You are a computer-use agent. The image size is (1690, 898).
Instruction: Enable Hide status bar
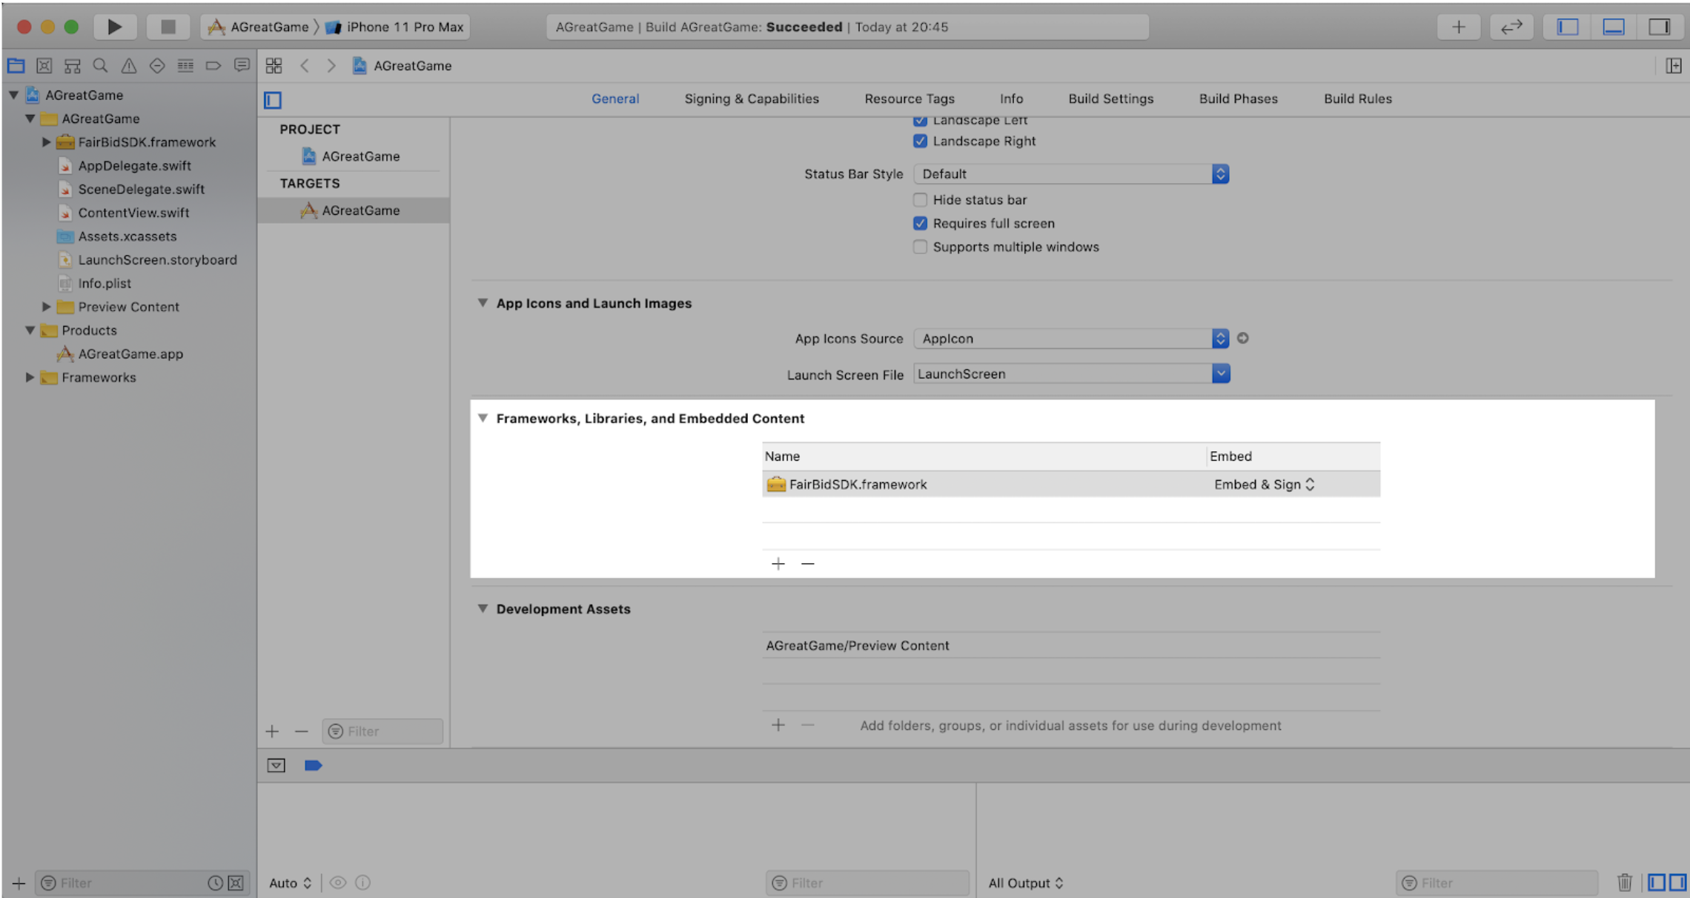pos(920,199)
